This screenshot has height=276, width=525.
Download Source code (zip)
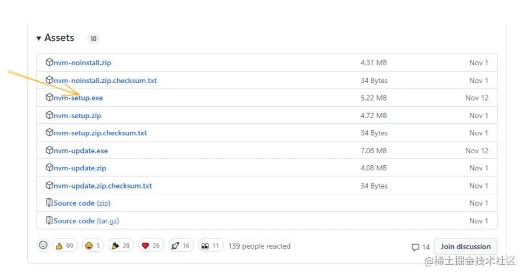(82, 203)
